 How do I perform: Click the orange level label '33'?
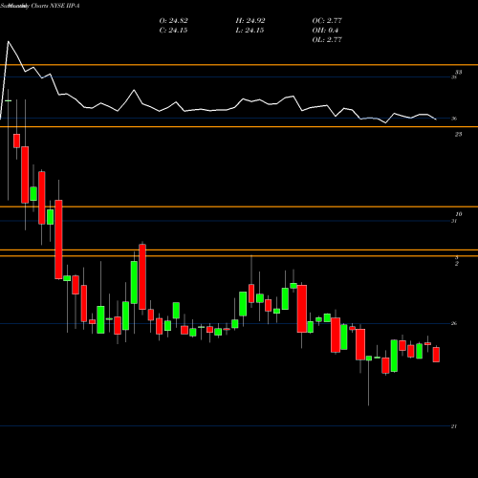pos(458,73)
